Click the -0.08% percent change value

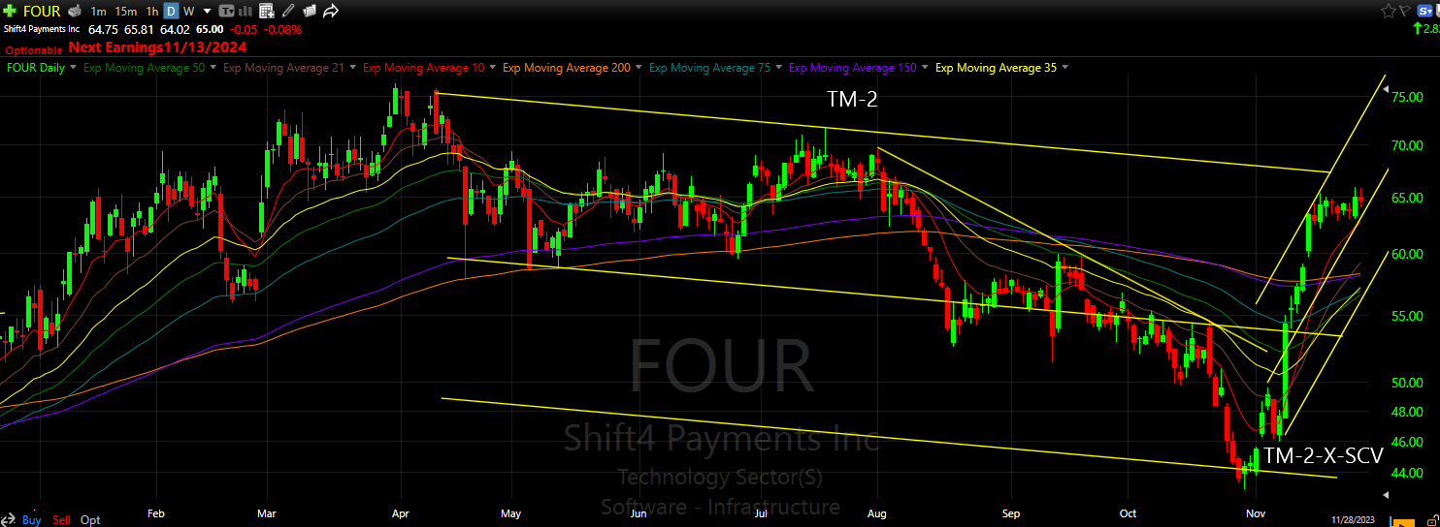point(282,29)
